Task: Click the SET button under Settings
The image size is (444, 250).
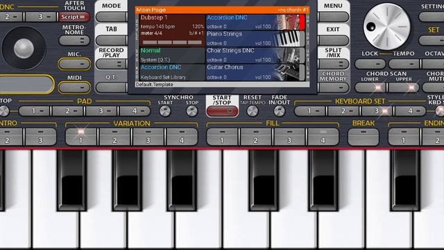Action: [x=432, y=40]
